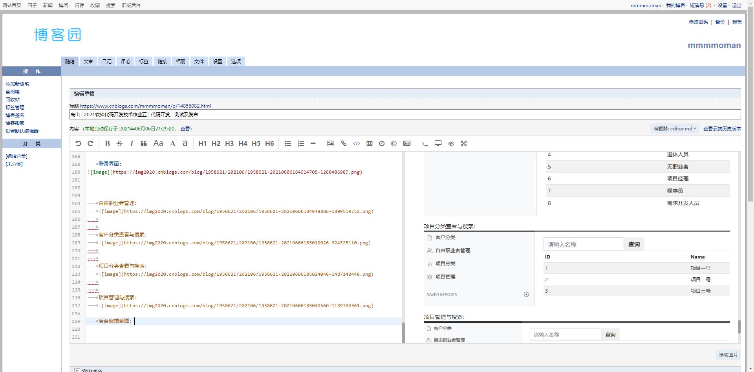Open 标签管理 in sidebar
This screenshot has width=754, height=372.
(x=15, y=108)
